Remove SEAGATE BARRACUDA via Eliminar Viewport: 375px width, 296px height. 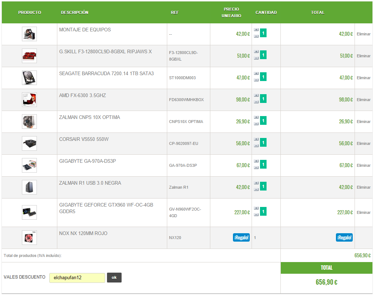tap(364, 78)
